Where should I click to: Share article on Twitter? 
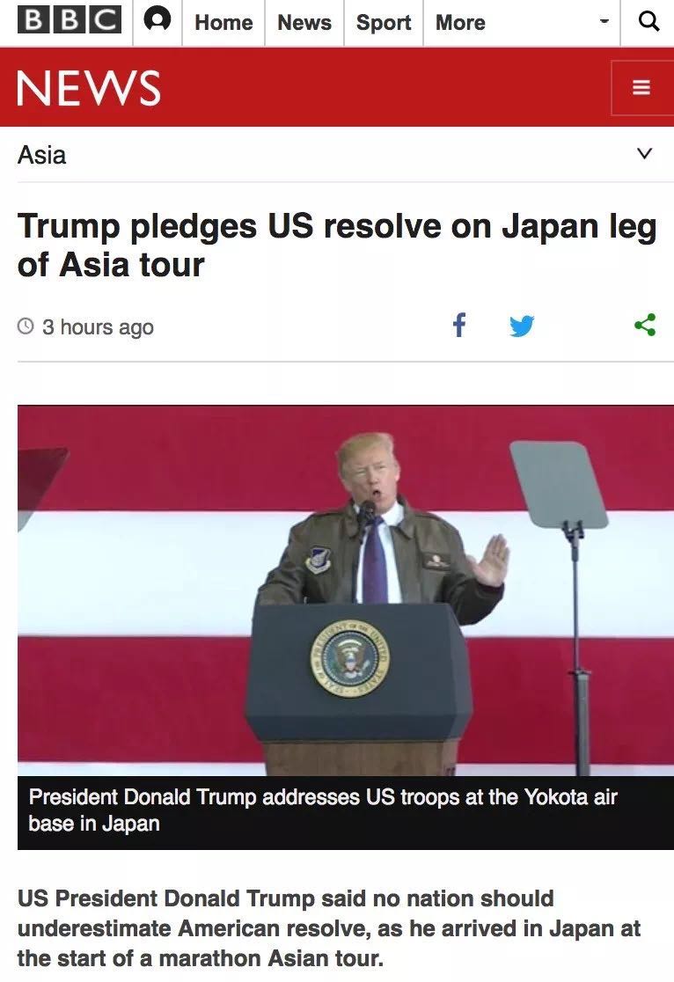[x=521, y=326]
